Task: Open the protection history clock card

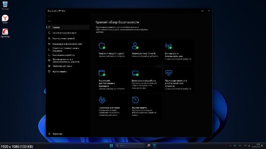Action: [145, 107]
